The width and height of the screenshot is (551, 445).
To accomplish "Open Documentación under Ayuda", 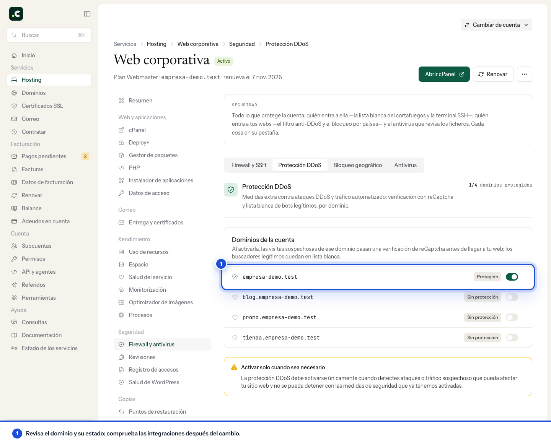I will click(x=49, y=335).
